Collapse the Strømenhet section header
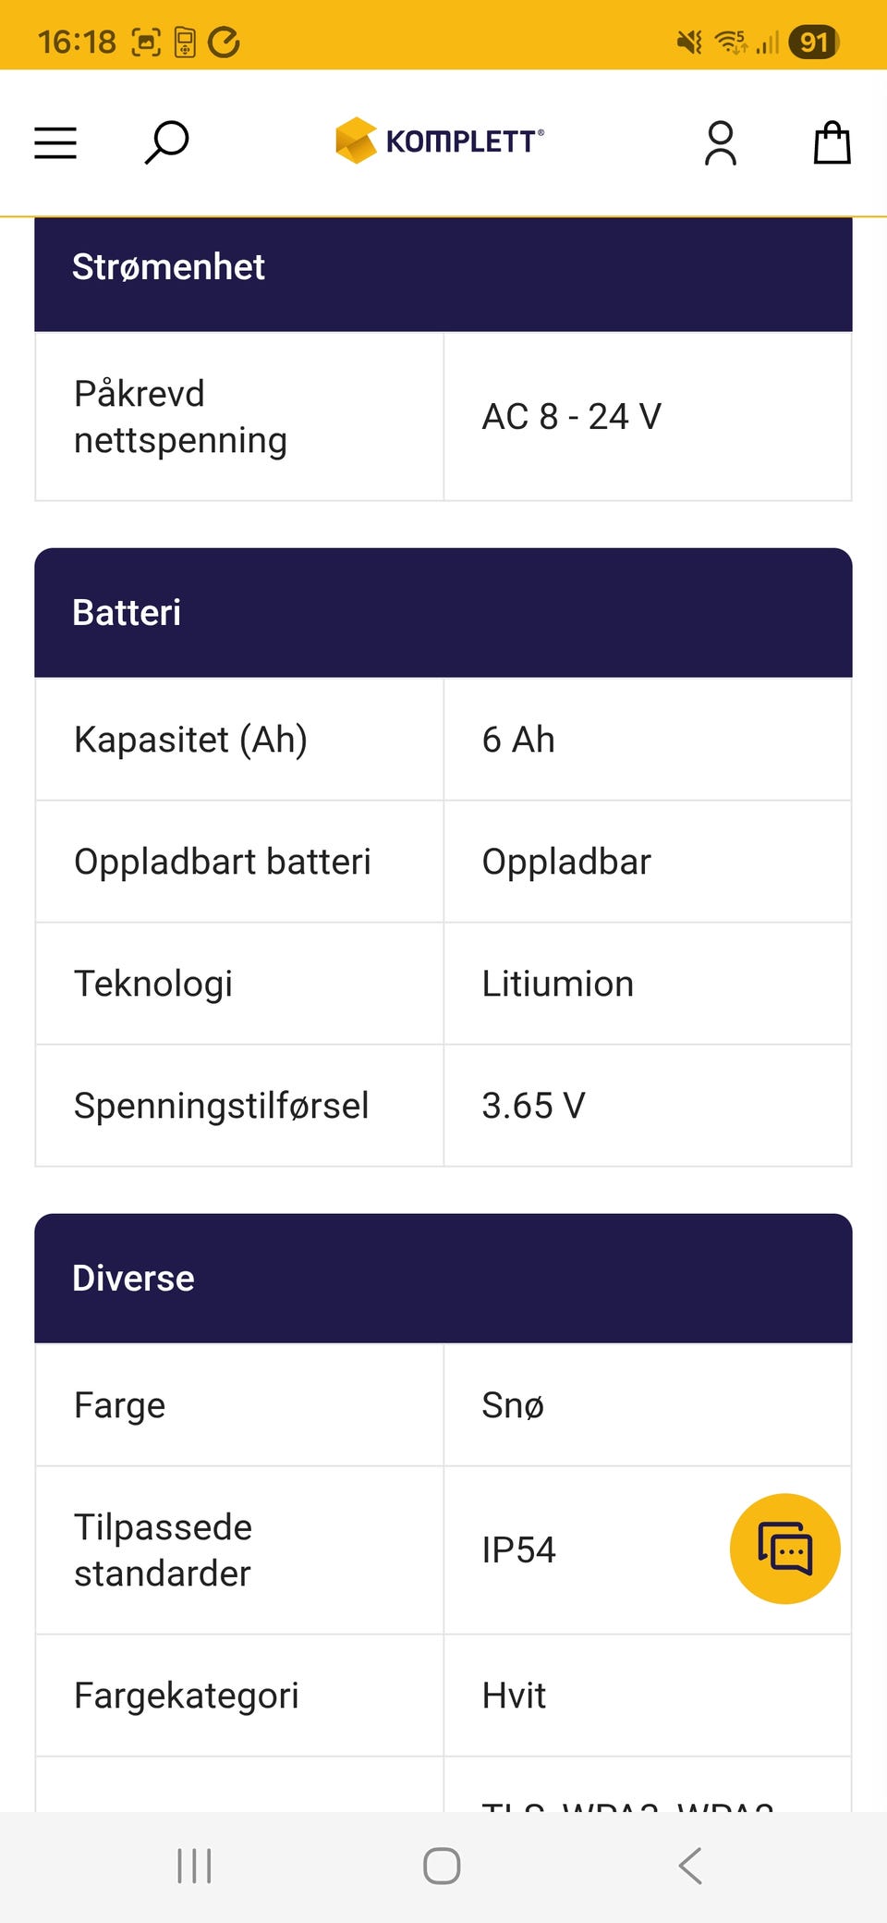The image size is (887, 1923). click(x=443, y=268)
